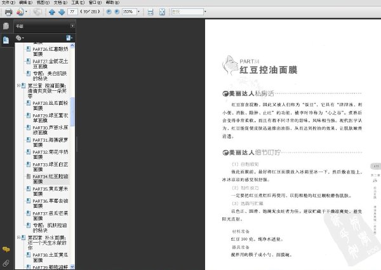
Task: Click the scrolling page mode icon
Action: [x=150, y=12]
